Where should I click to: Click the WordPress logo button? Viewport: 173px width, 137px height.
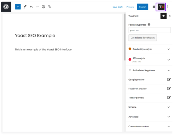tap(6, 7)
